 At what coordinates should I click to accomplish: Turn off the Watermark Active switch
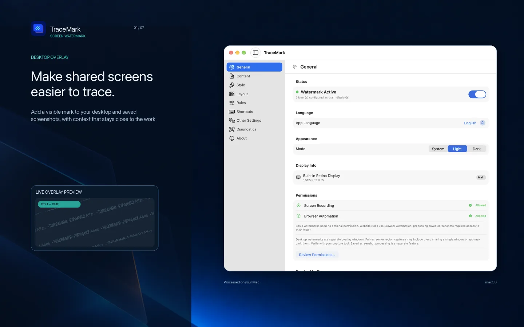(477, 94)
